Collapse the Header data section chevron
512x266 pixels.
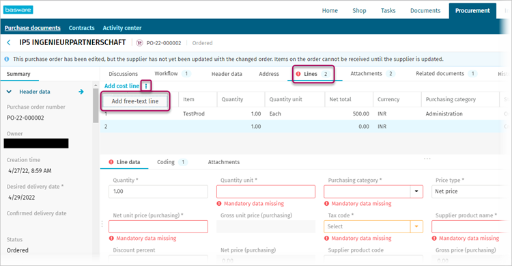click(9, 92)
